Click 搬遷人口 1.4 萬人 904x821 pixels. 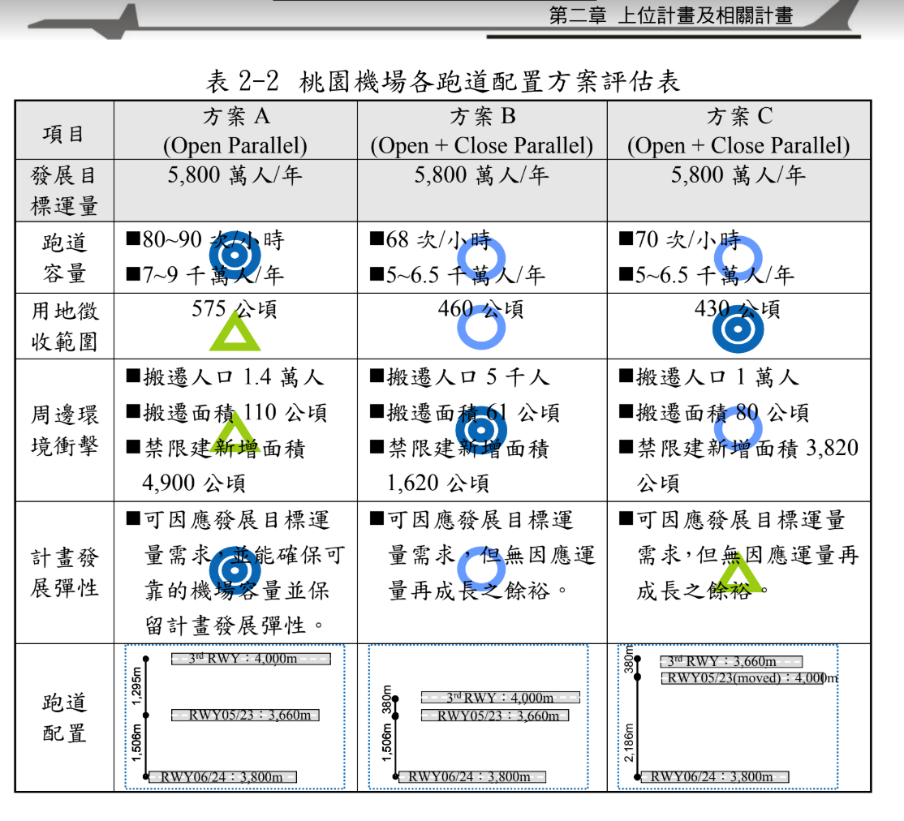pyautogui.click(x=226, y=377)
